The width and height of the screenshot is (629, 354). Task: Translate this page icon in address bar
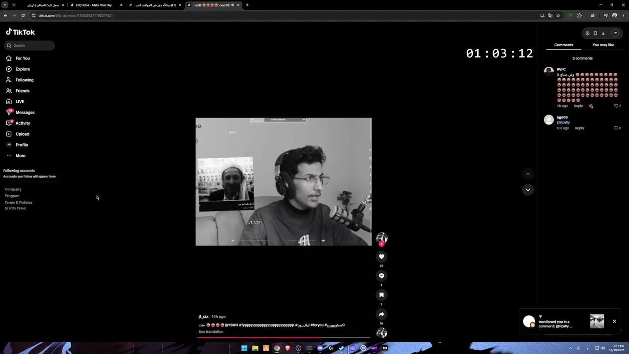tap(550, 15)
